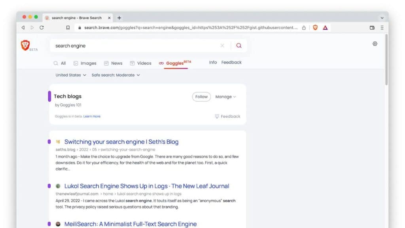The image size is (405, 228).
Task: Open Brave Rewards triangle icon
Action: (325, 28)
